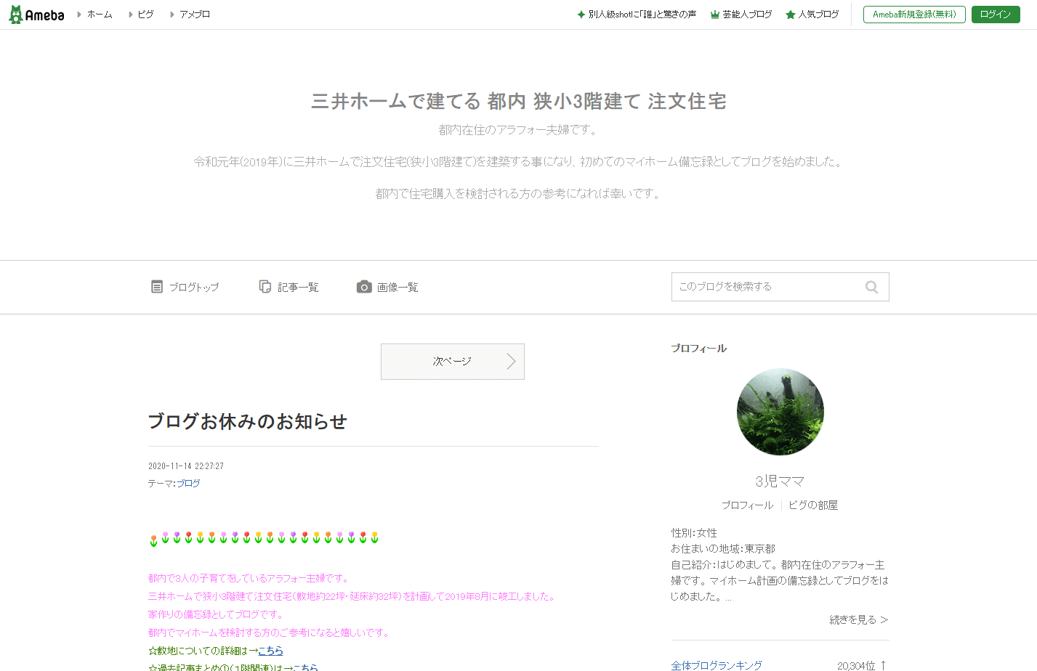Open 別人級shotに「誰」と驚きの声 link
The width and height of the screenshot is (1037, 671).
point(642,15)
